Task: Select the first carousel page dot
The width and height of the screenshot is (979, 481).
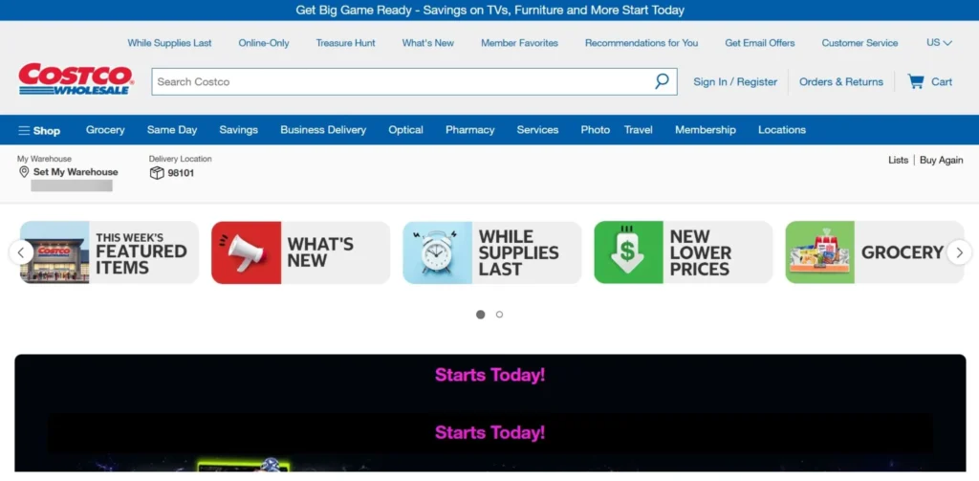Action: [x=480, y=315]
